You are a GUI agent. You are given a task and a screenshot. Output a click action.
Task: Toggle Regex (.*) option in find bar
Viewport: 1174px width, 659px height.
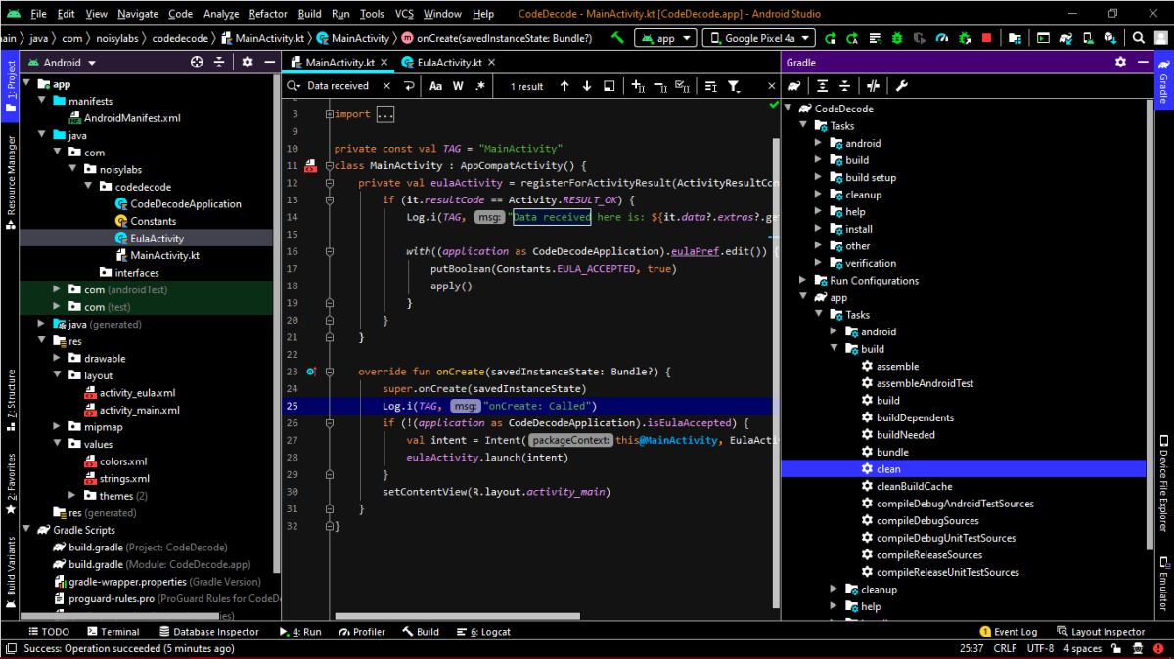coord(480,86)
